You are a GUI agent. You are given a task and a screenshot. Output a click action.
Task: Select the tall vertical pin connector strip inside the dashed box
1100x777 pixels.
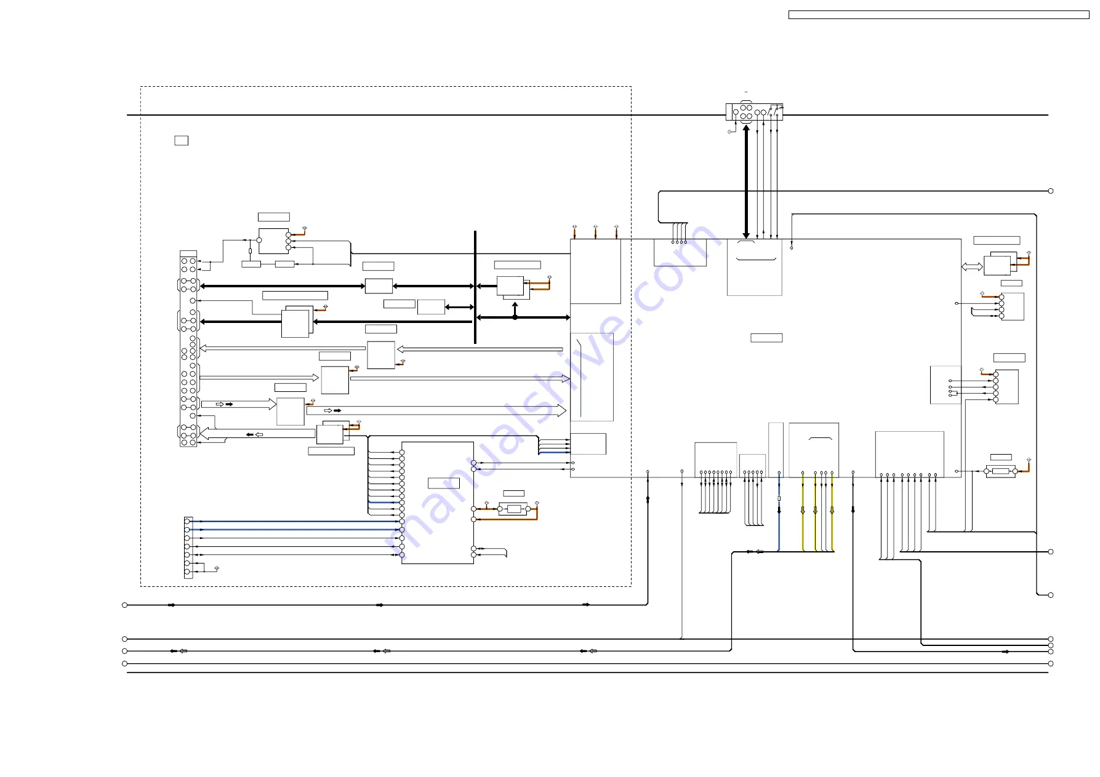pyautogui.click(x=188, y=348)
